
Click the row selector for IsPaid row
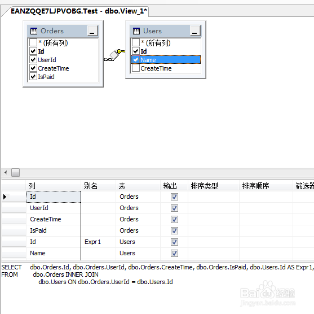[x=14, y=230]
